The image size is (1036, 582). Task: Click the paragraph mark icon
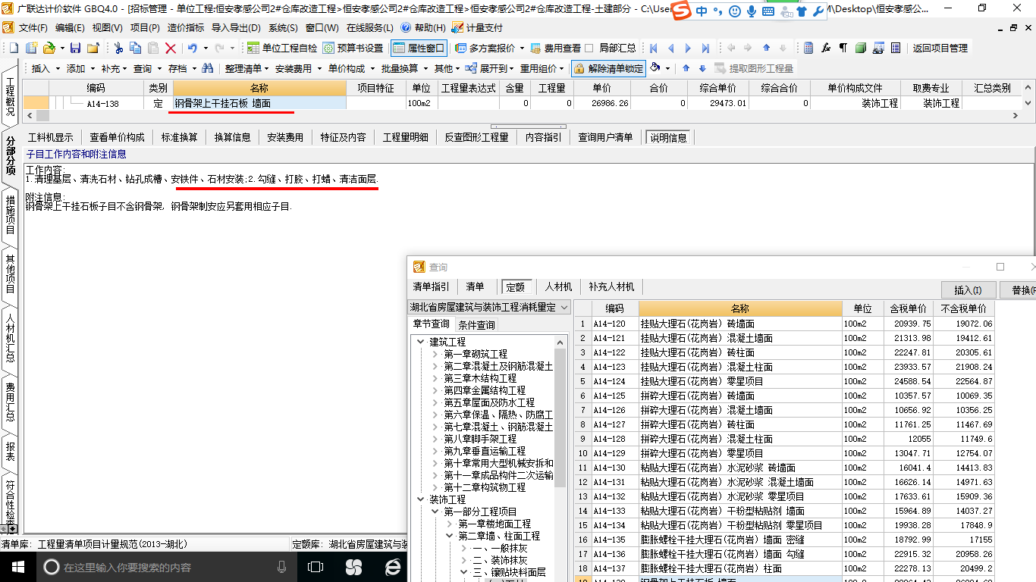(x=843, y=48)
